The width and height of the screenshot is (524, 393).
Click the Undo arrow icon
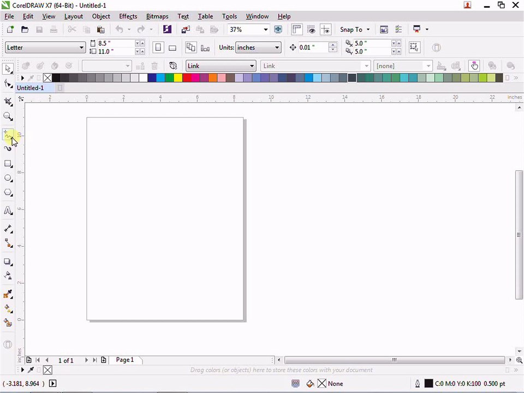[120, 29]
